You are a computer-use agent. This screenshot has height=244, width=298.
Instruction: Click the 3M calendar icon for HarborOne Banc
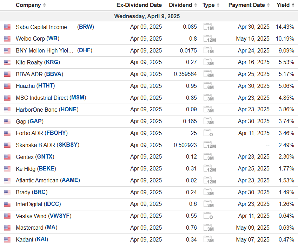coord(208,109)
